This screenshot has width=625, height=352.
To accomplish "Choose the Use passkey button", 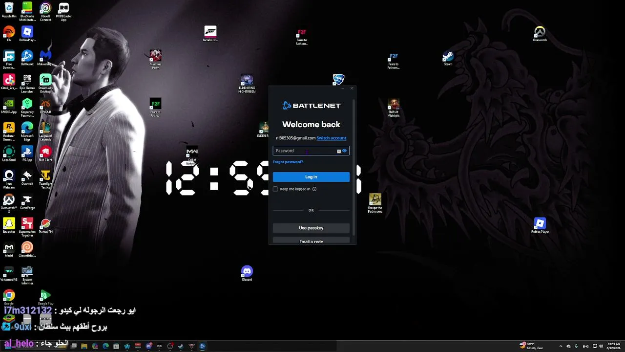I will click(311, 228).
